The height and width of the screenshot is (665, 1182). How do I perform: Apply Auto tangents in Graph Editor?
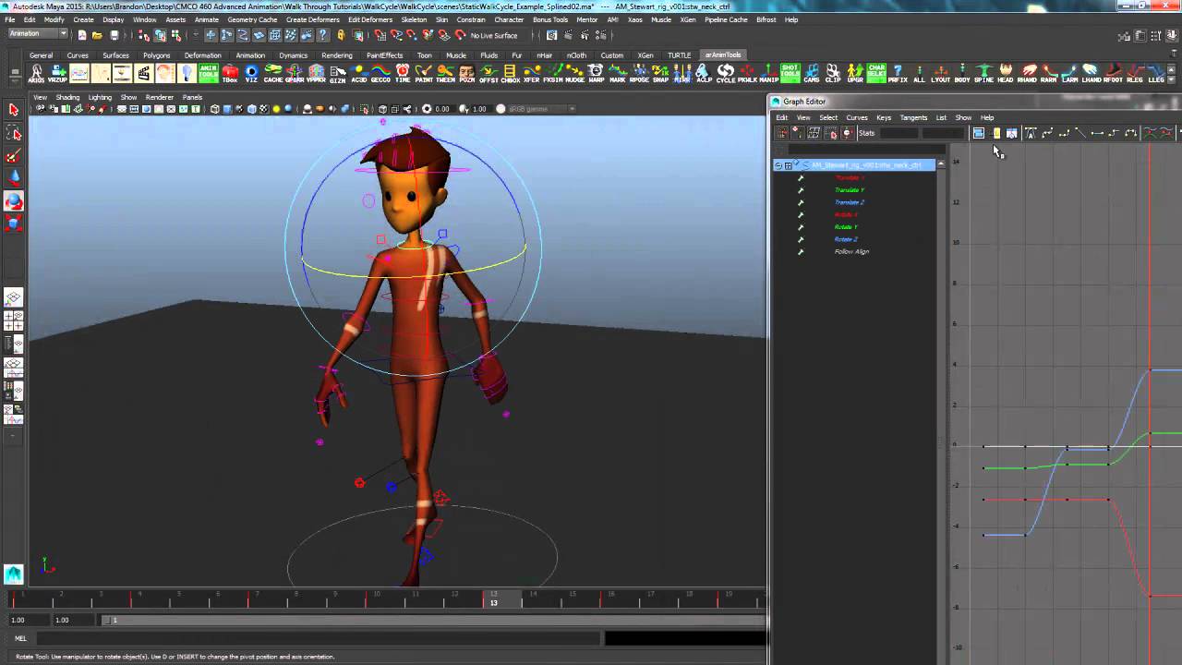1031,133
